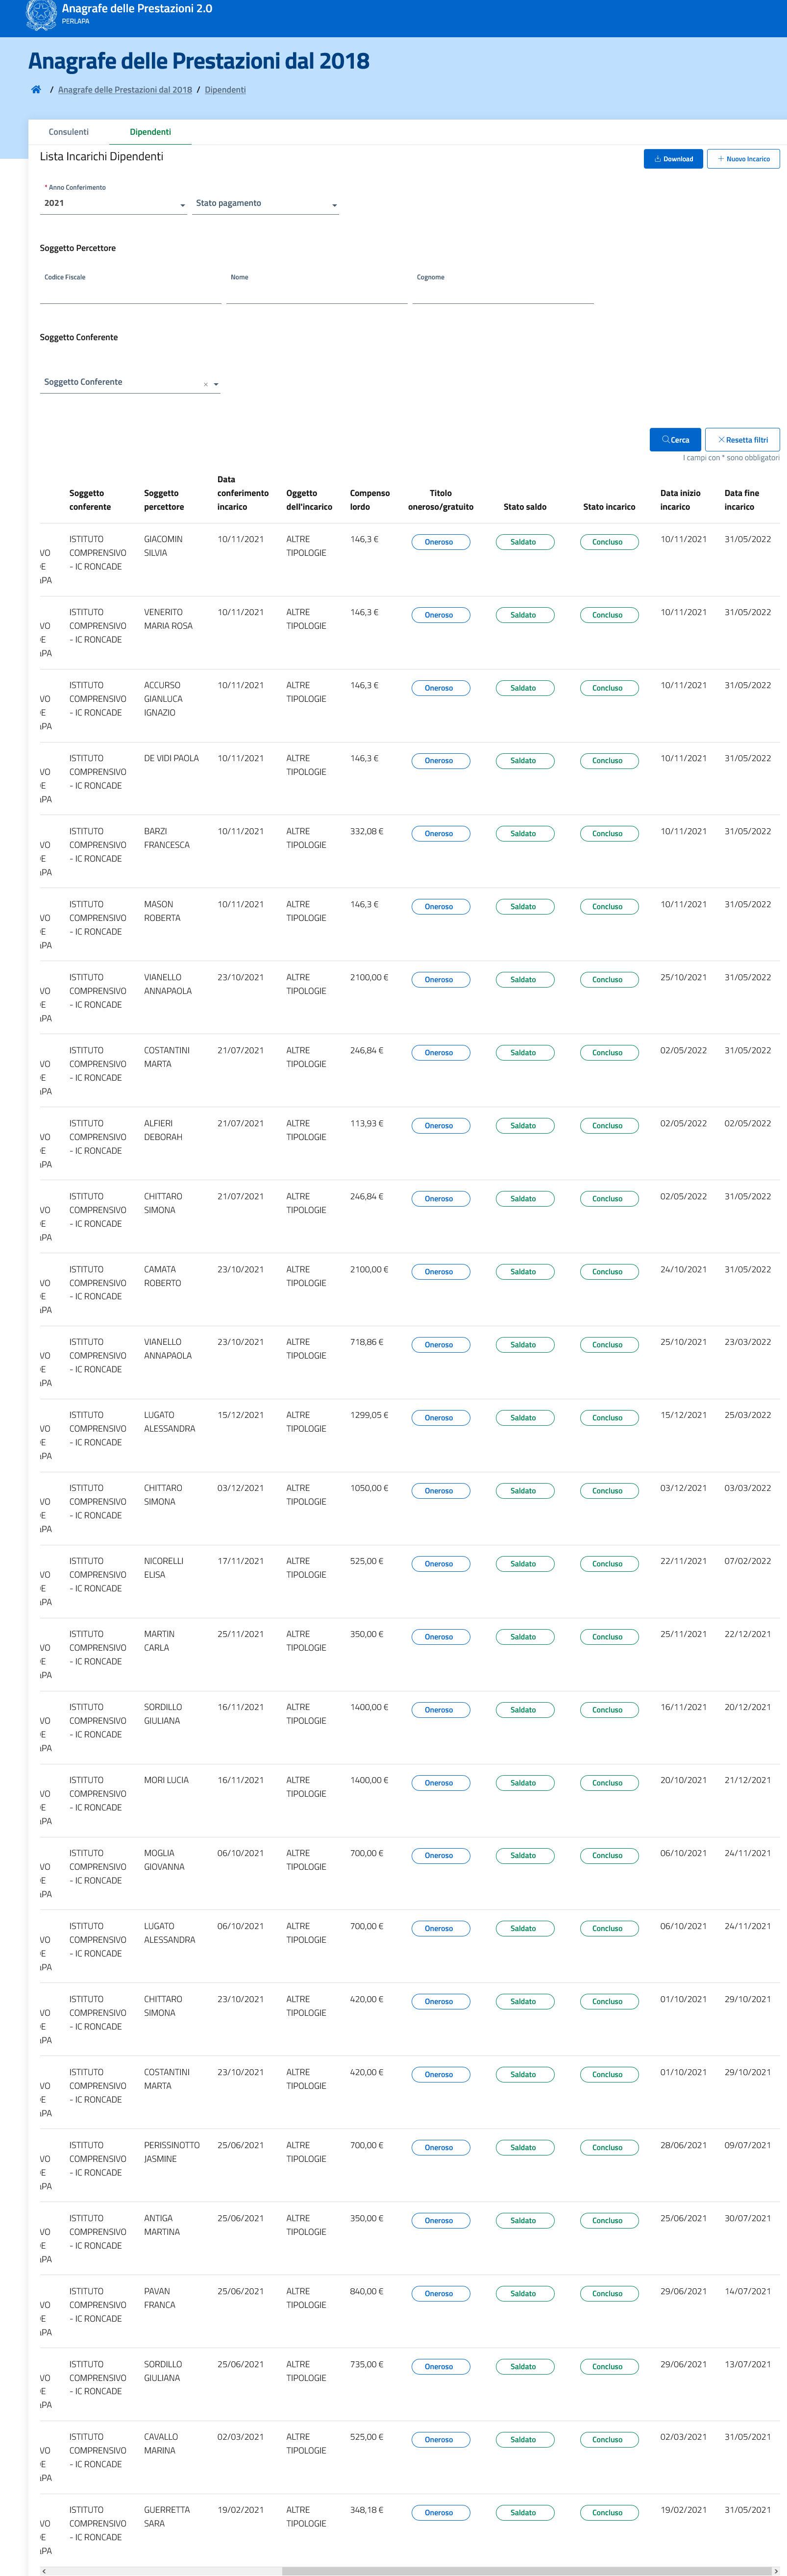Focus the Codice Fiscale input field
The height and width of the screenshot is (2576, 787).
(x=130, y=294)
